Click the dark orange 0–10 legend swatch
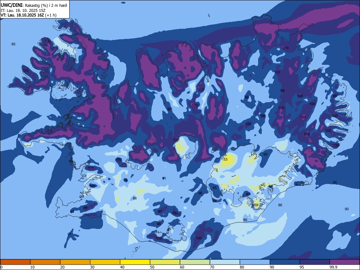360x270 pixels. click(15, 262)
